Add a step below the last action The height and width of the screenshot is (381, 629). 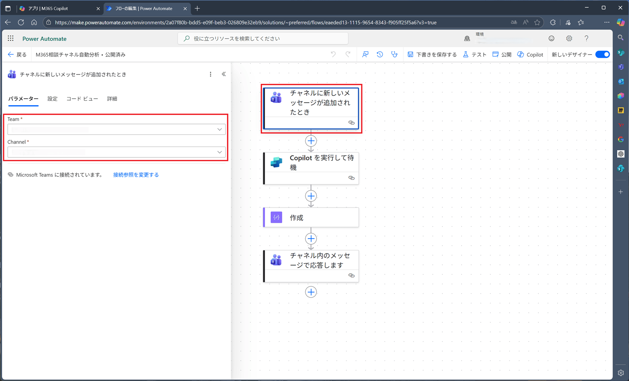pos(311,292)
